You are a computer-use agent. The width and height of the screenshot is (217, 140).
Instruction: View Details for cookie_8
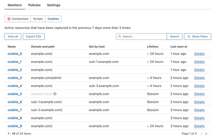coord(199,118)
